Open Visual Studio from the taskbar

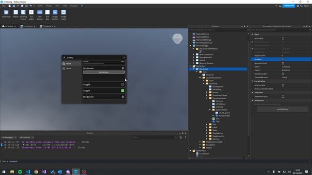point(44,172)
